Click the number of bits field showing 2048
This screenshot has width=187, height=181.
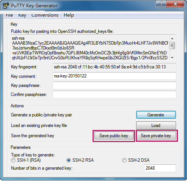click(160, 168)
